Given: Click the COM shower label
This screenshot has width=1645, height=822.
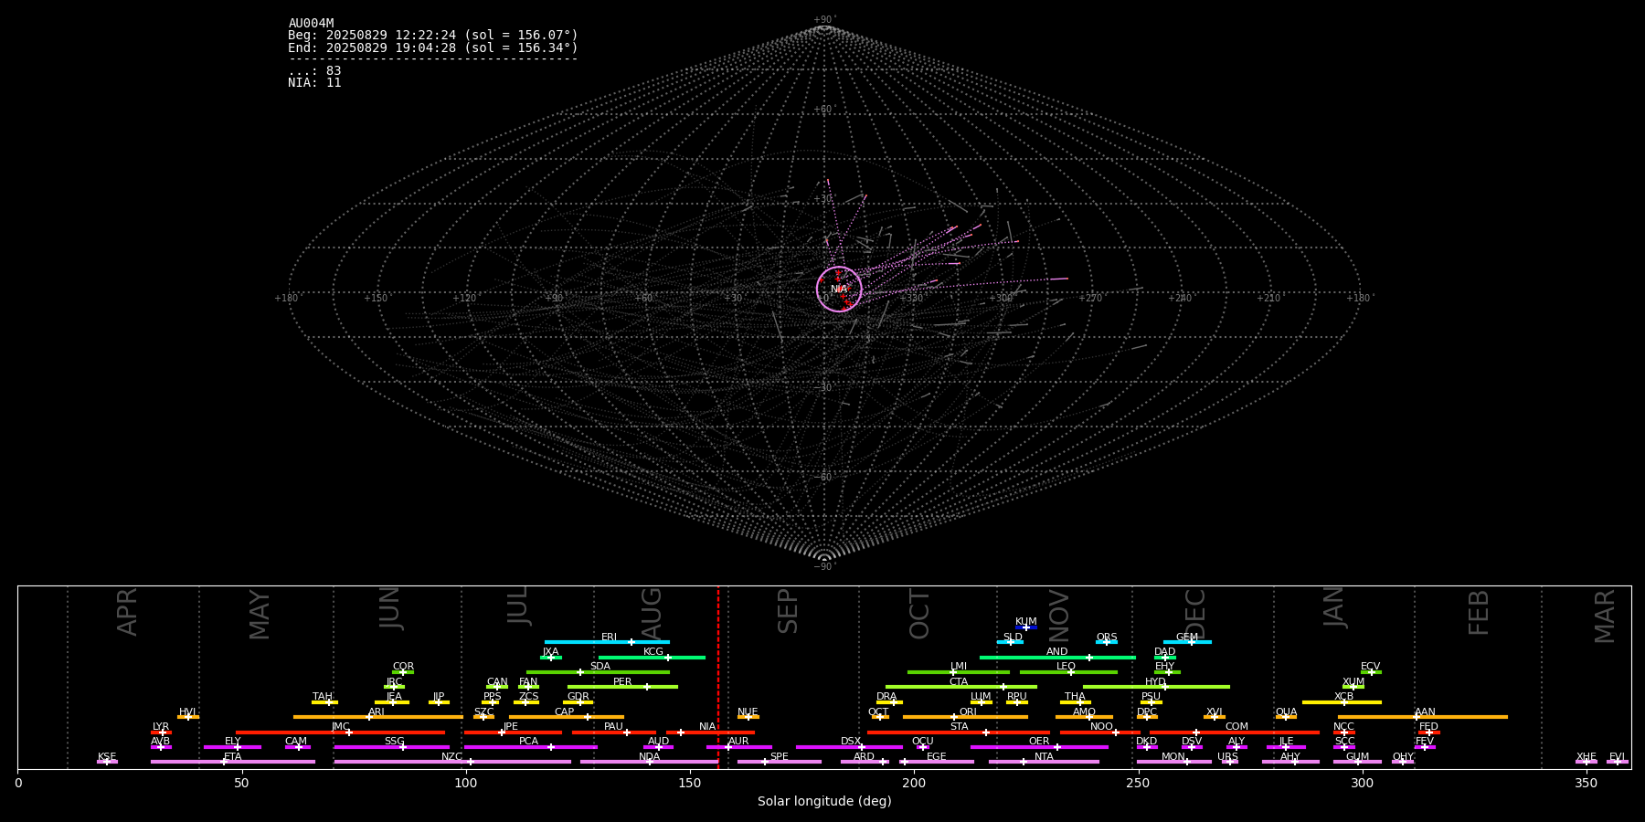Looking at the screenshot, I should click(1236, 727).
